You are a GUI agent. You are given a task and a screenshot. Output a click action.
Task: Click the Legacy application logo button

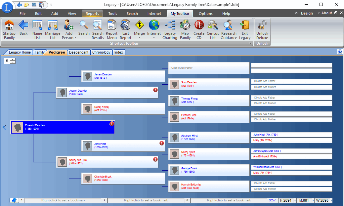7,8
